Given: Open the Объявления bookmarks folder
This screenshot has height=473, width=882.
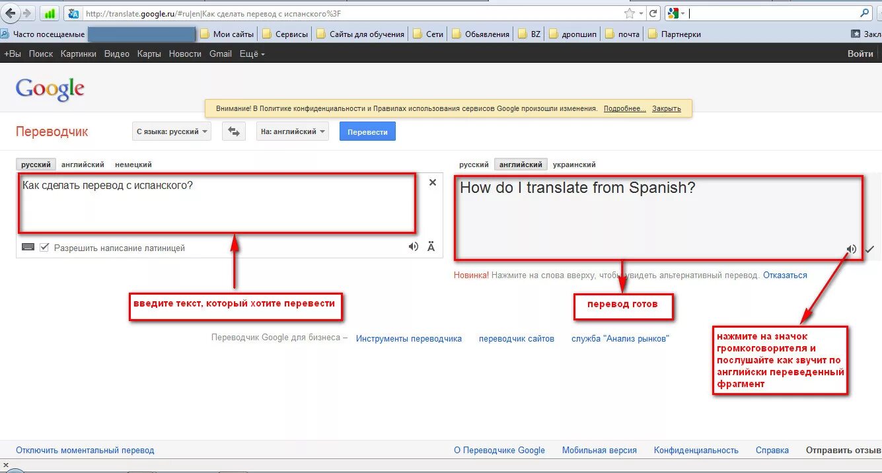Looking at the screenshot, I should click(480, 34).
